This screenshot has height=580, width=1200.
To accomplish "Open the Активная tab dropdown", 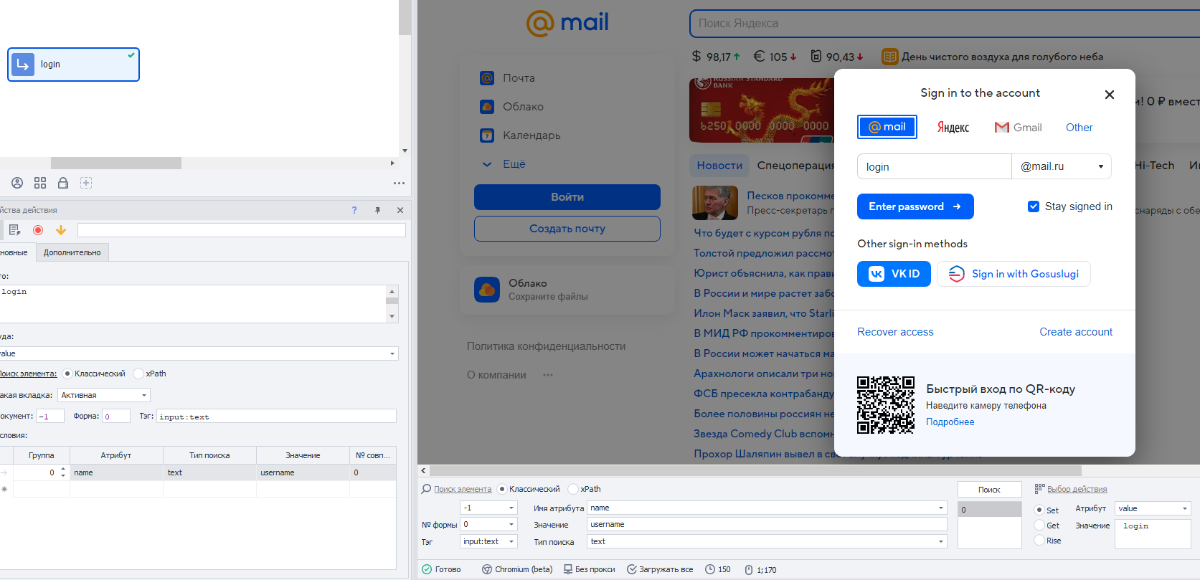I will point(144,395).
